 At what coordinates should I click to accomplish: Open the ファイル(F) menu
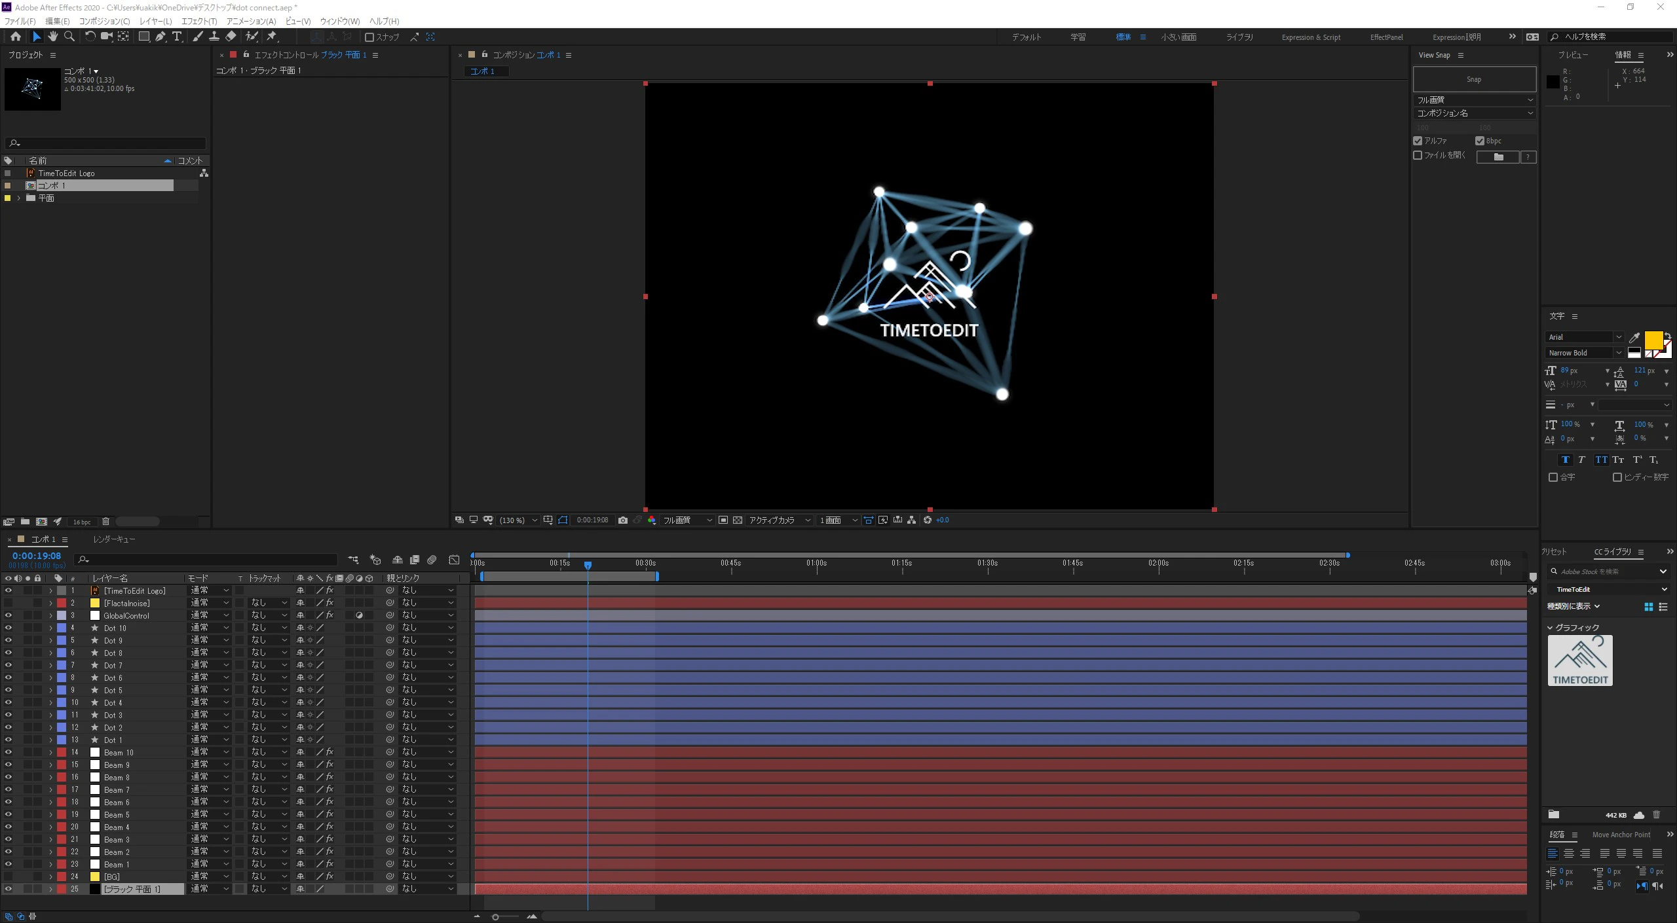pos(20,21)
